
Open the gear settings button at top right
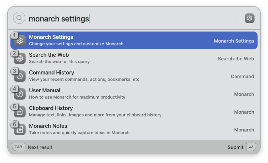coord(249,18)
